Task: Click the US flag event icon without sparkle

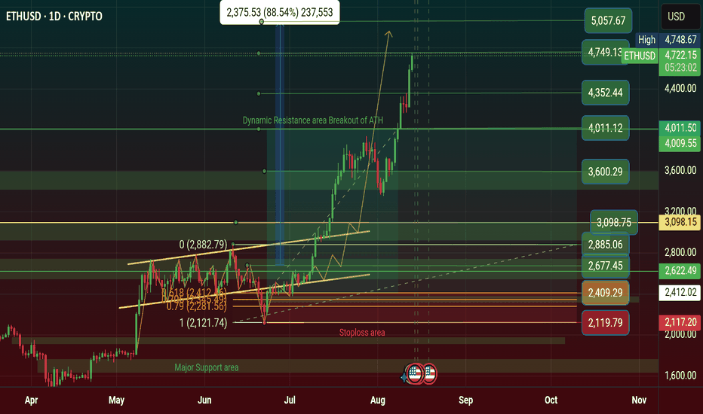Action: 429,373
